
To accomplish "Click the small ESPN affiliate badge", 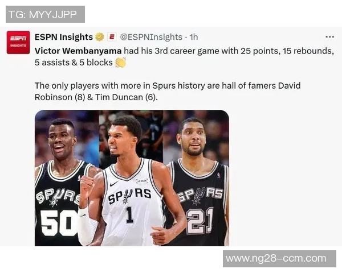I will tap(112, 37).
